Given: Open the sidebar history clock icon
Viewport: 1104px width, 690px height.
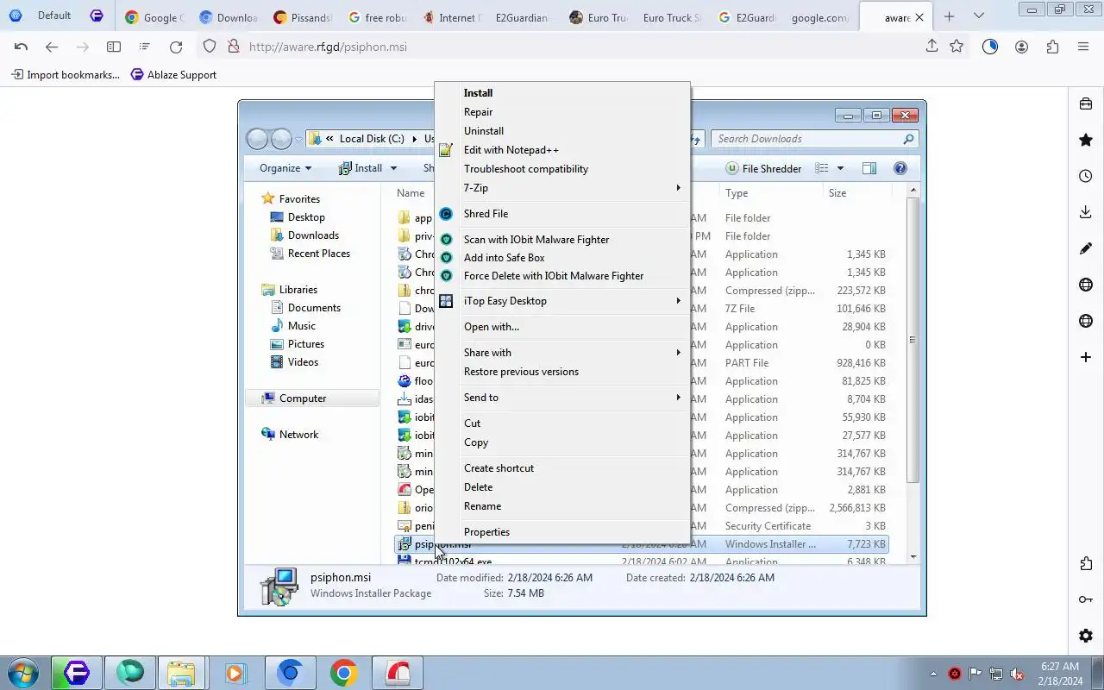Looking at the screenshot, I should [1086, 176].
